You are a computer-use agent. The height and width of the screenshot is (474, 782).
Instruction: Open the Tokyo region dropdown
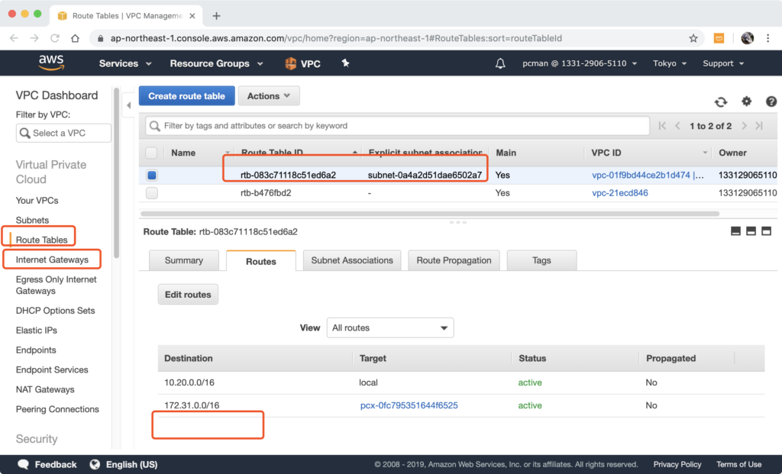click(x=670, y=63)
